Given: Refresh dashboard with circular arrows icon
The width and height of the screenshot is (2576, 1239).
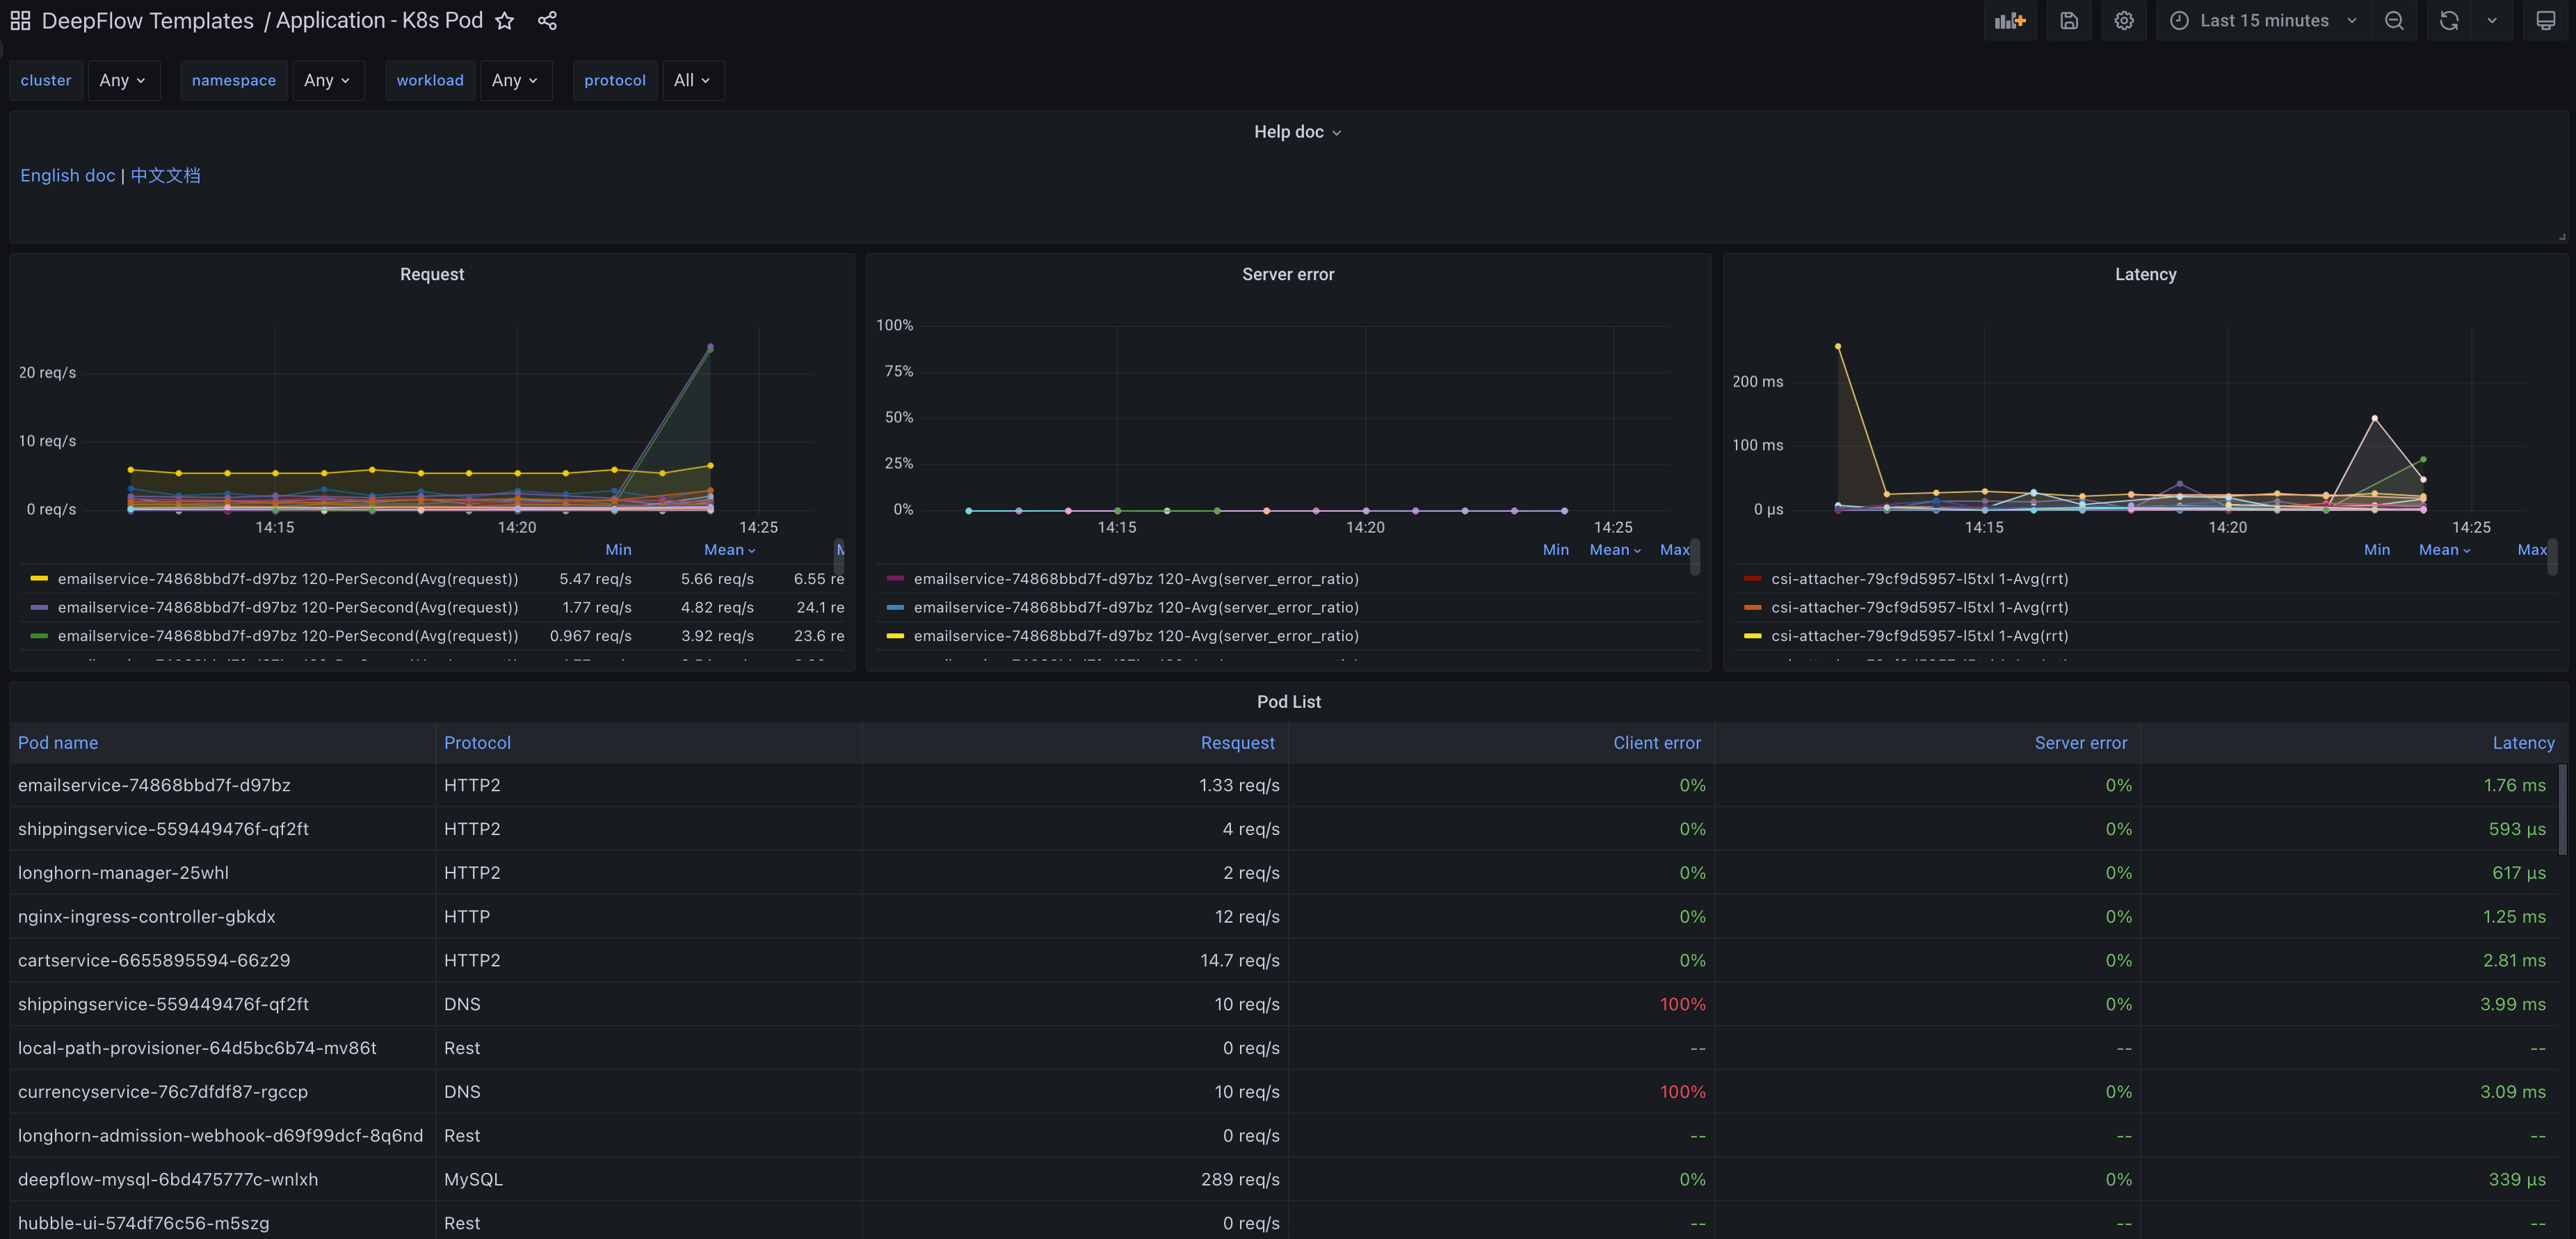Looking at the screenshot, I should (2449, 21).
